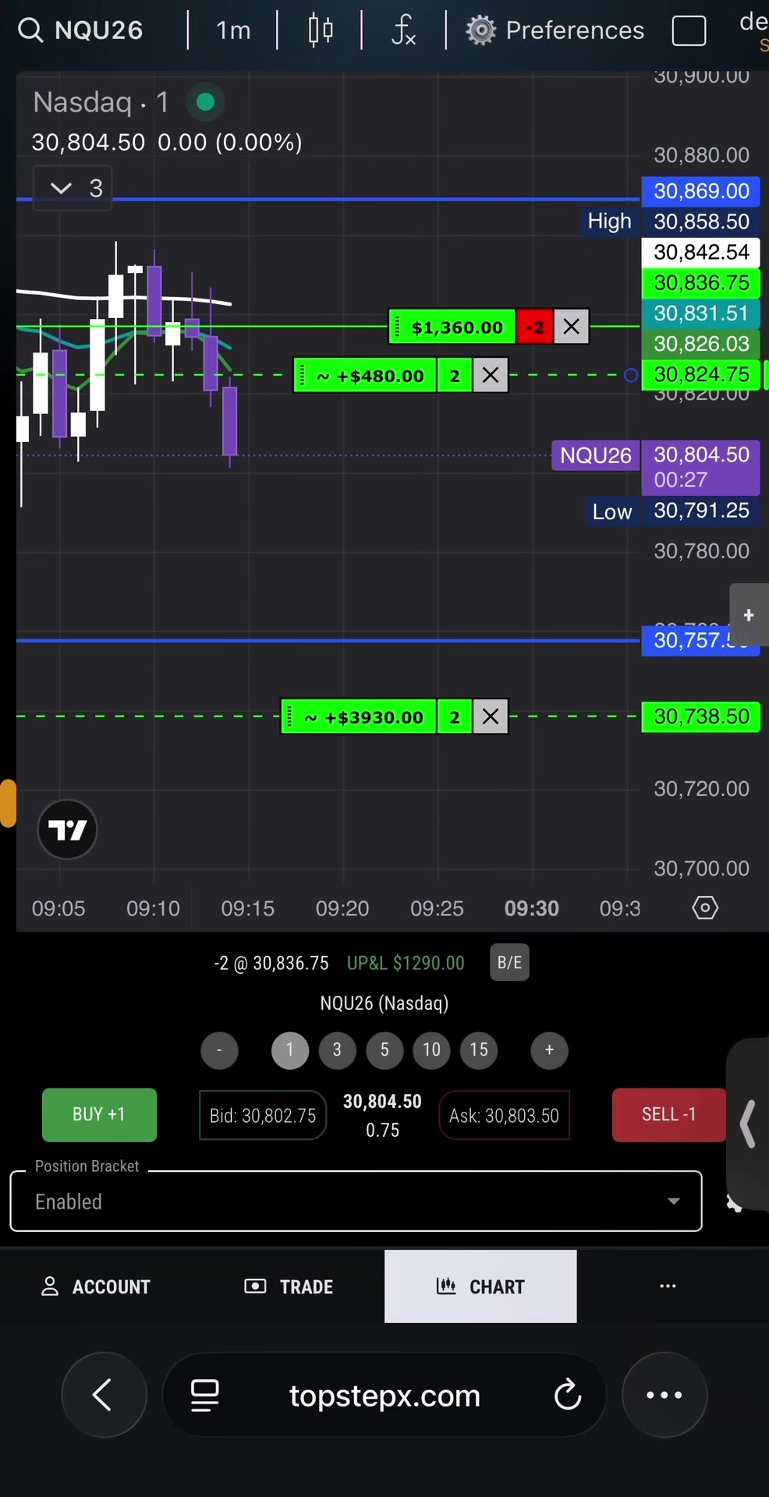
Task: Click the BUY +1 button
Action: [x=99, y=1115]
